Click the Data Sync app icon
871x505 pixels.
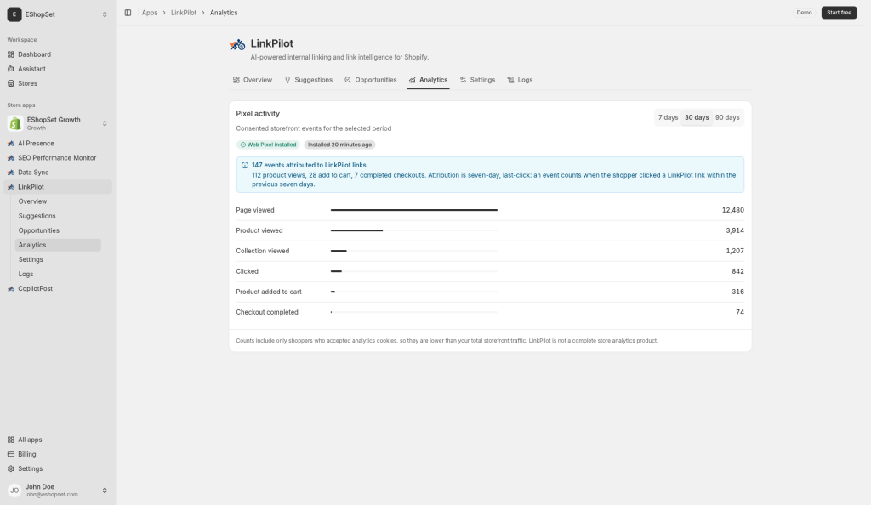[x=10, y=173]
